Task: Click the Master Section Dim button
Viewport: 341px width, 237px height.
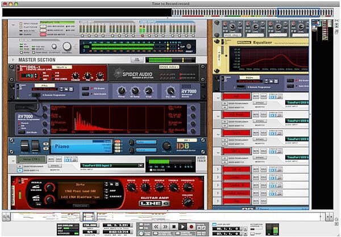Action: point(137,60)
